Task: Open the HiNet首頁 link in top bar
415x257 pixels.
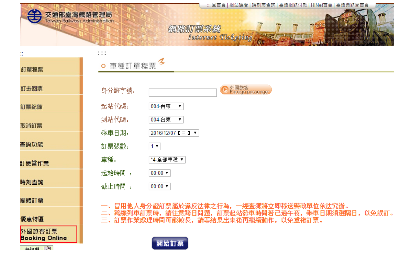Action: coord(321,5)
